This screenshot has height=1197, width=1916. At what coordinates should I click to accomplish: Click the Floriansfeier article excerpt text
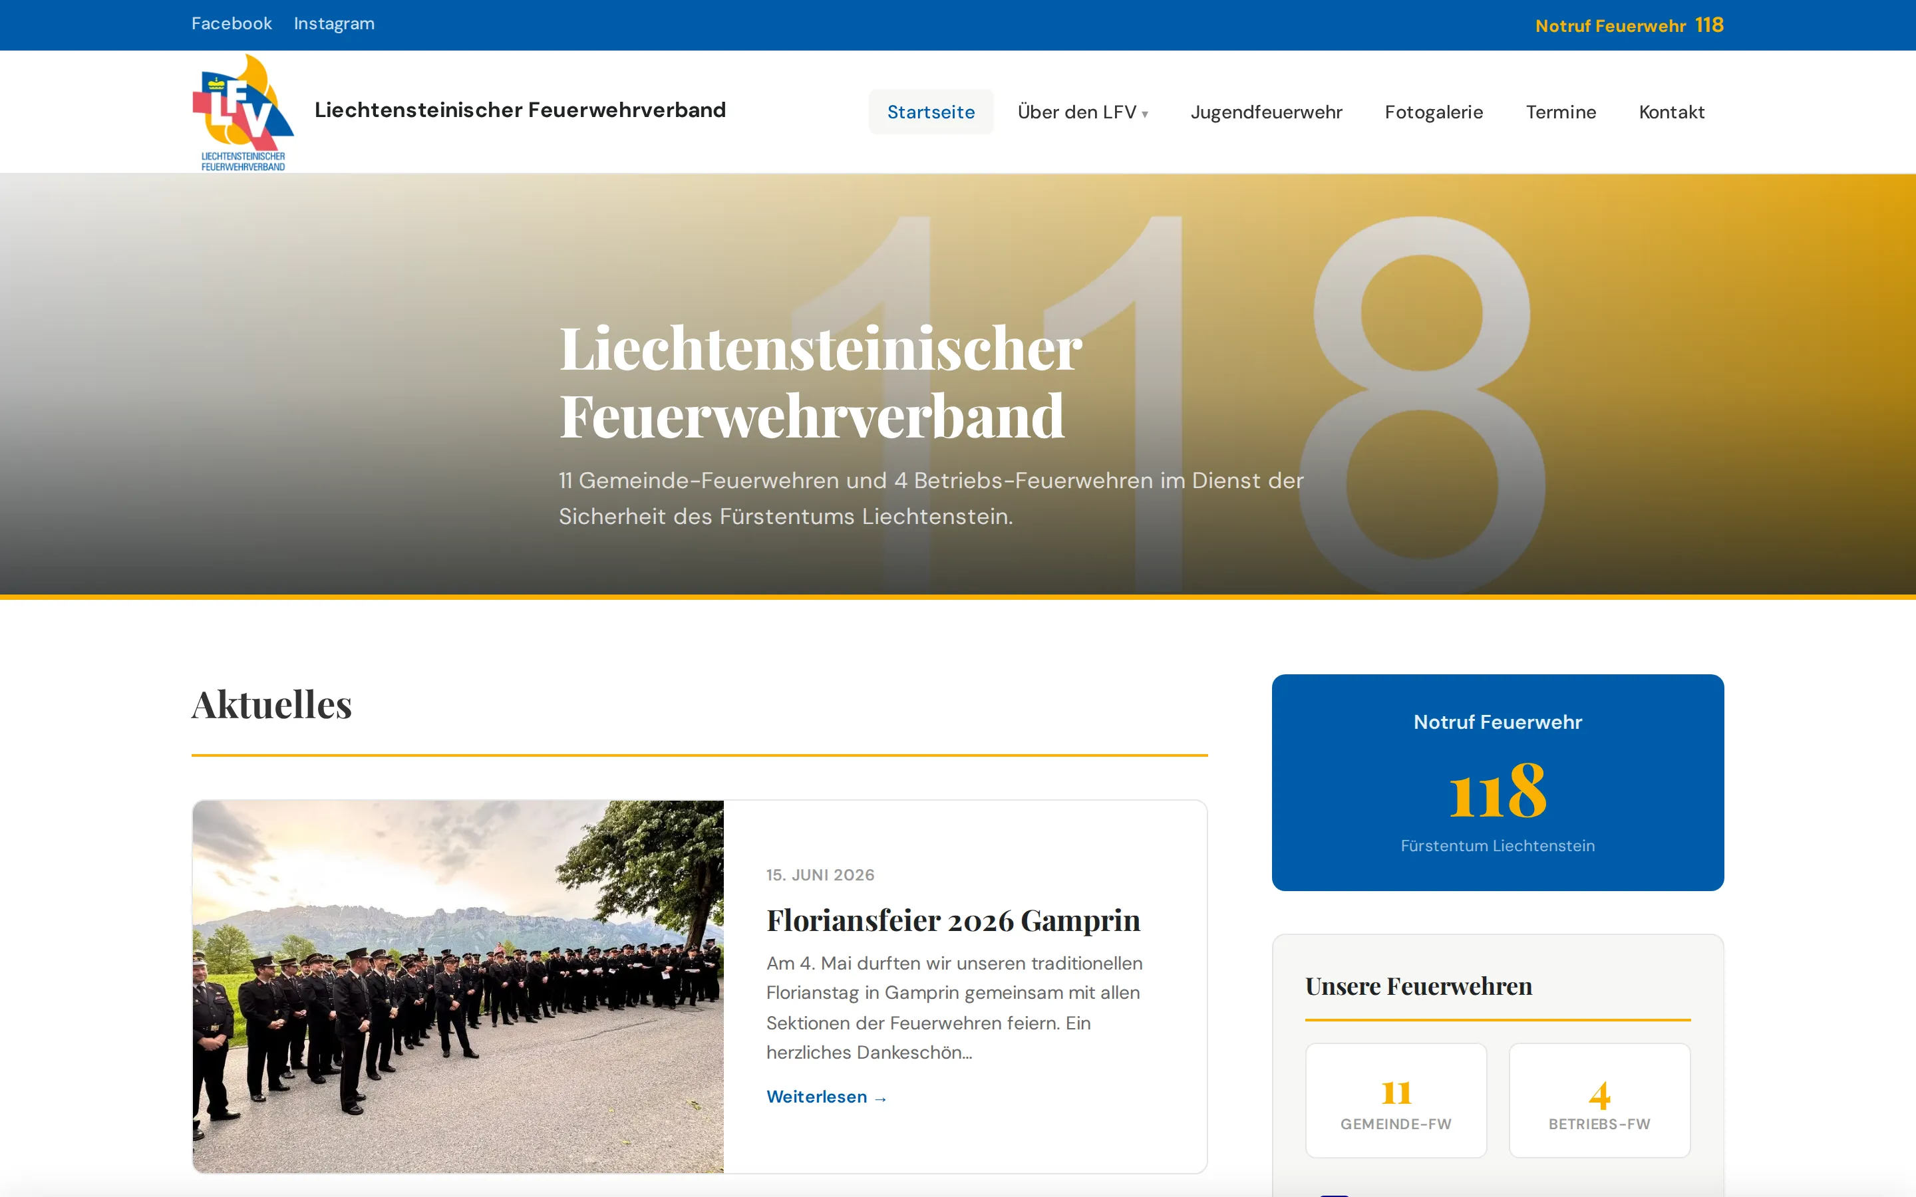(955, 1007)
